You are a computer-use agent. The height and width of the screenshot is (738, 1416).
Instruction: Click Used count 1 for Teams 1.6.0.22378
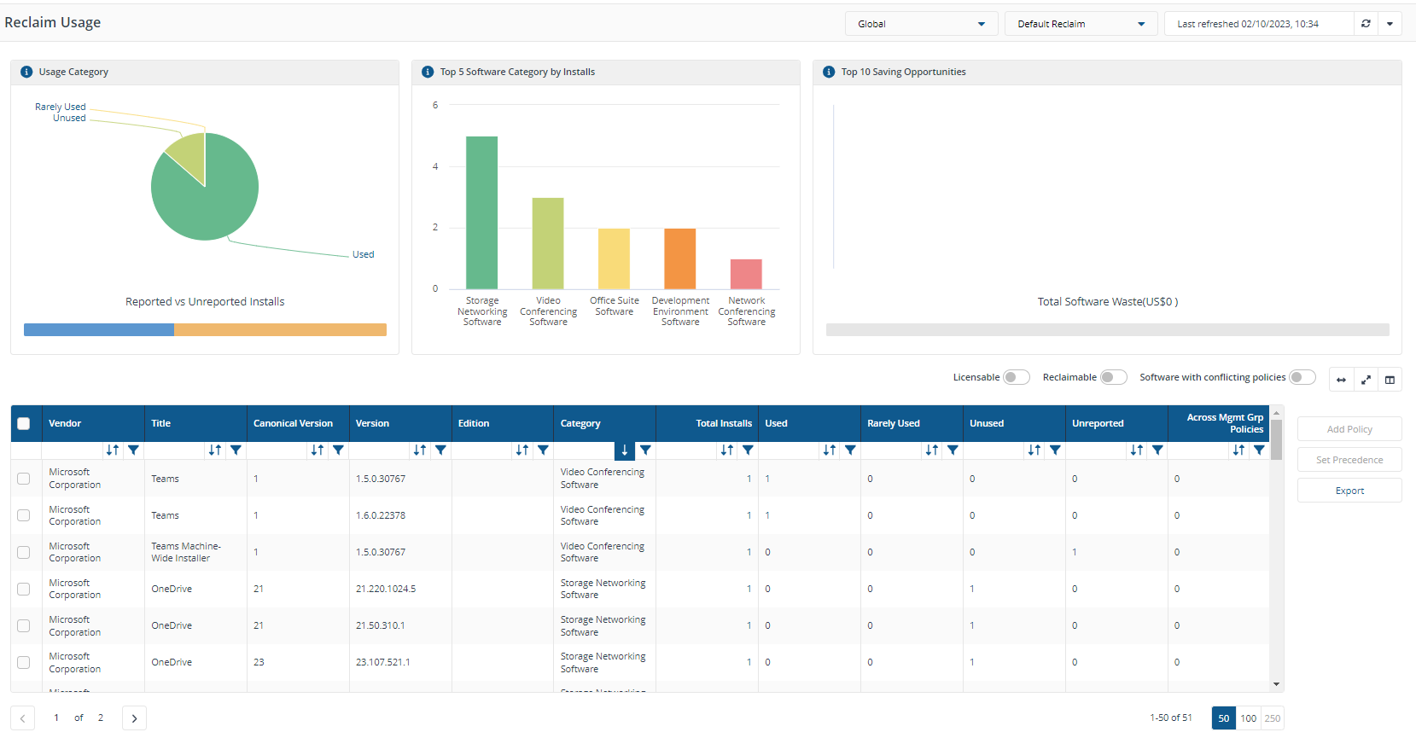pyautogui.click(x=767, y=515)
